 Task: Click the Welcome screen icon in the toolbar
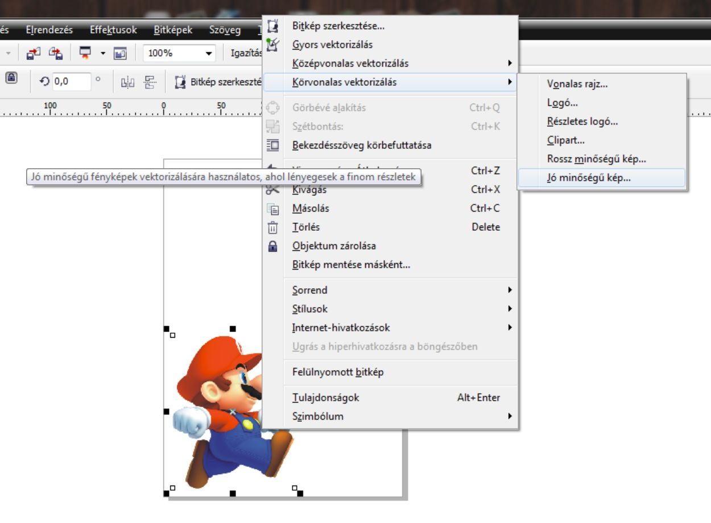point(120,53)
